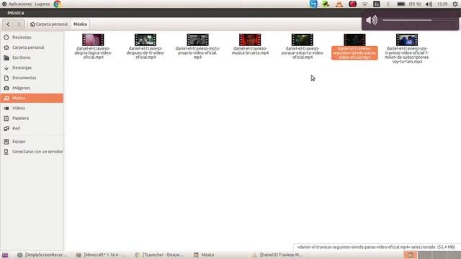Open the system gear menu
461x259 pixels.
click(455, 4)
